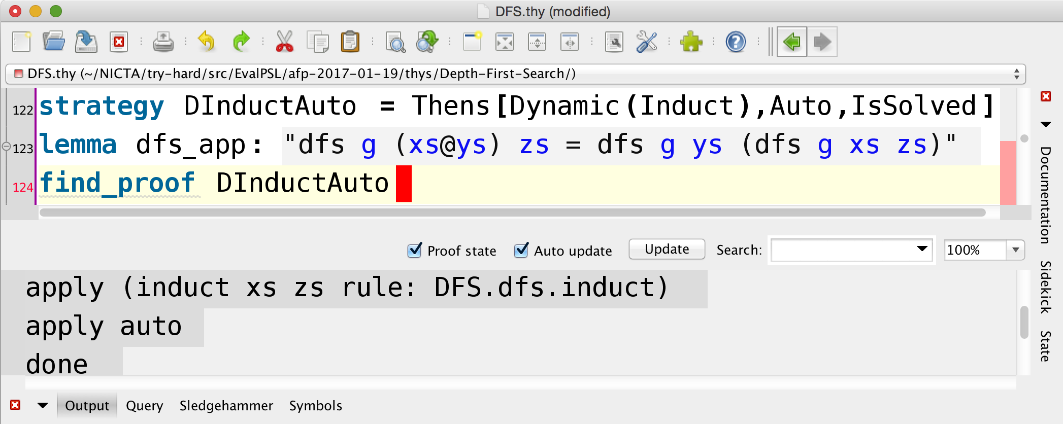Disable the Auto update checkbox
The width and height of the screenshot is (1063, 424).
521,251
